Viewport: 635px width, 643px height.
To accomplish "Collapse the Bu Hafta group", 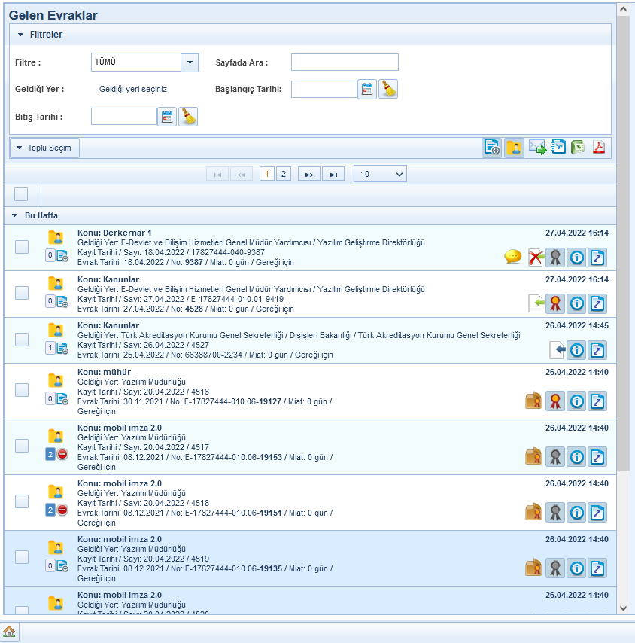I will coord(15,216).
